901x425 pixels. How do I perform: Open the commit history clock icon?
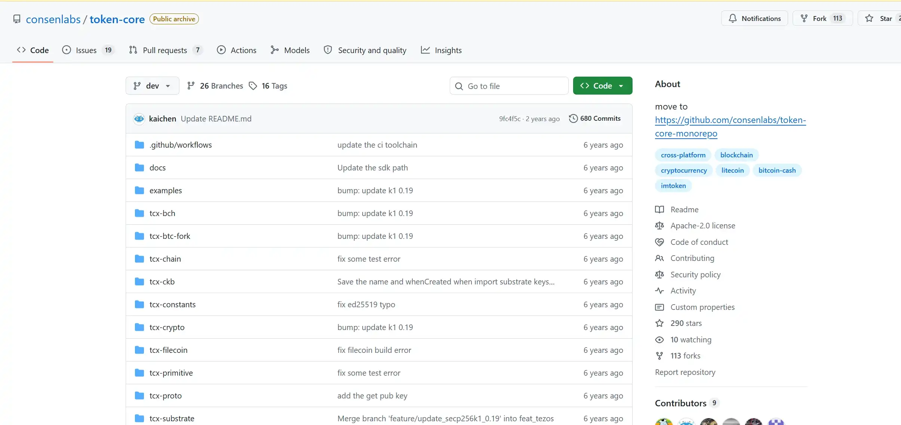[573, 118]
